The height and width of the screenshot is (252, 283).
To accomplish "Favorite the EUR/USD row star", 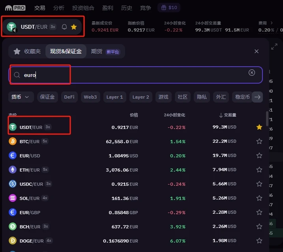I will tap(259, 155).
